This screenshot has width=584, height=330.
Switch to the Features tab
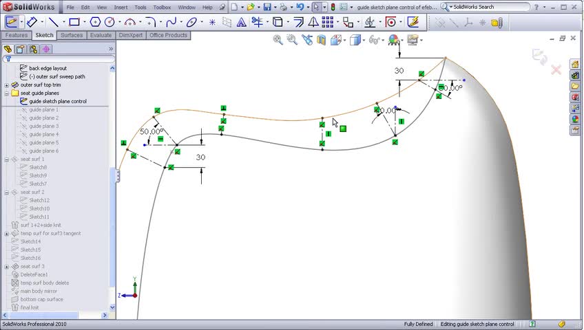pos(17,35)
